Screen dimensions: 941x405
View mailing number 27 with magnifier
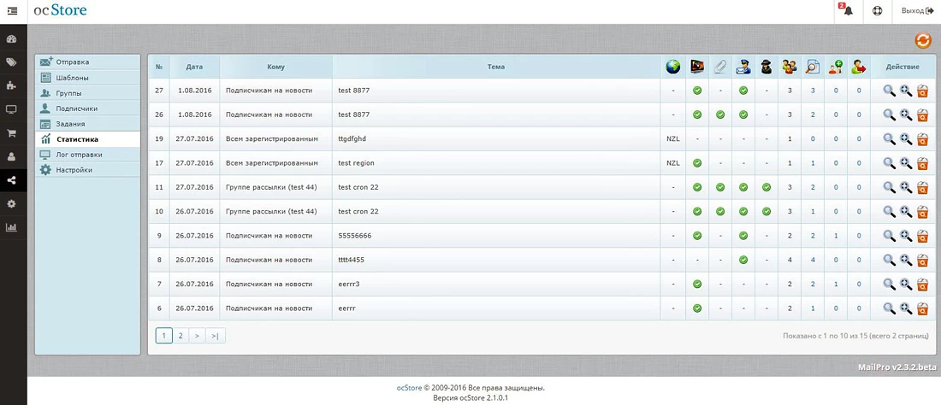tap(890, 91)
